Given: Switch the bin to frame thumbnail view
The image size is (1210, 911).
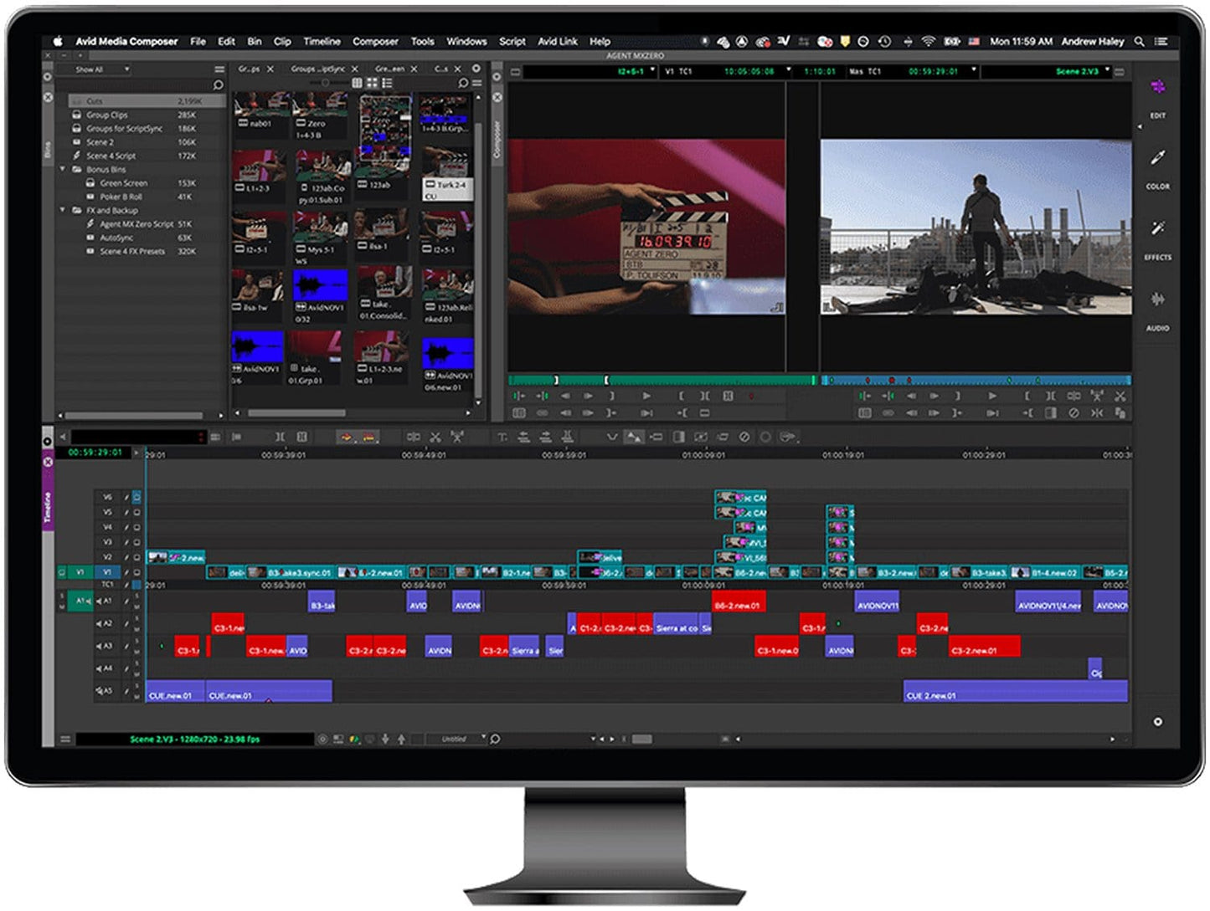Looking at the screenshot, I should [x=373, y=81].
